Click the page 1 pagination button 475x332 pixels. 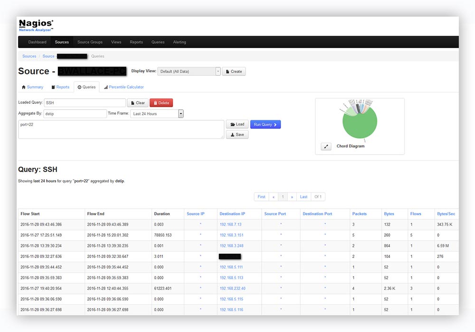coord(283,197)
